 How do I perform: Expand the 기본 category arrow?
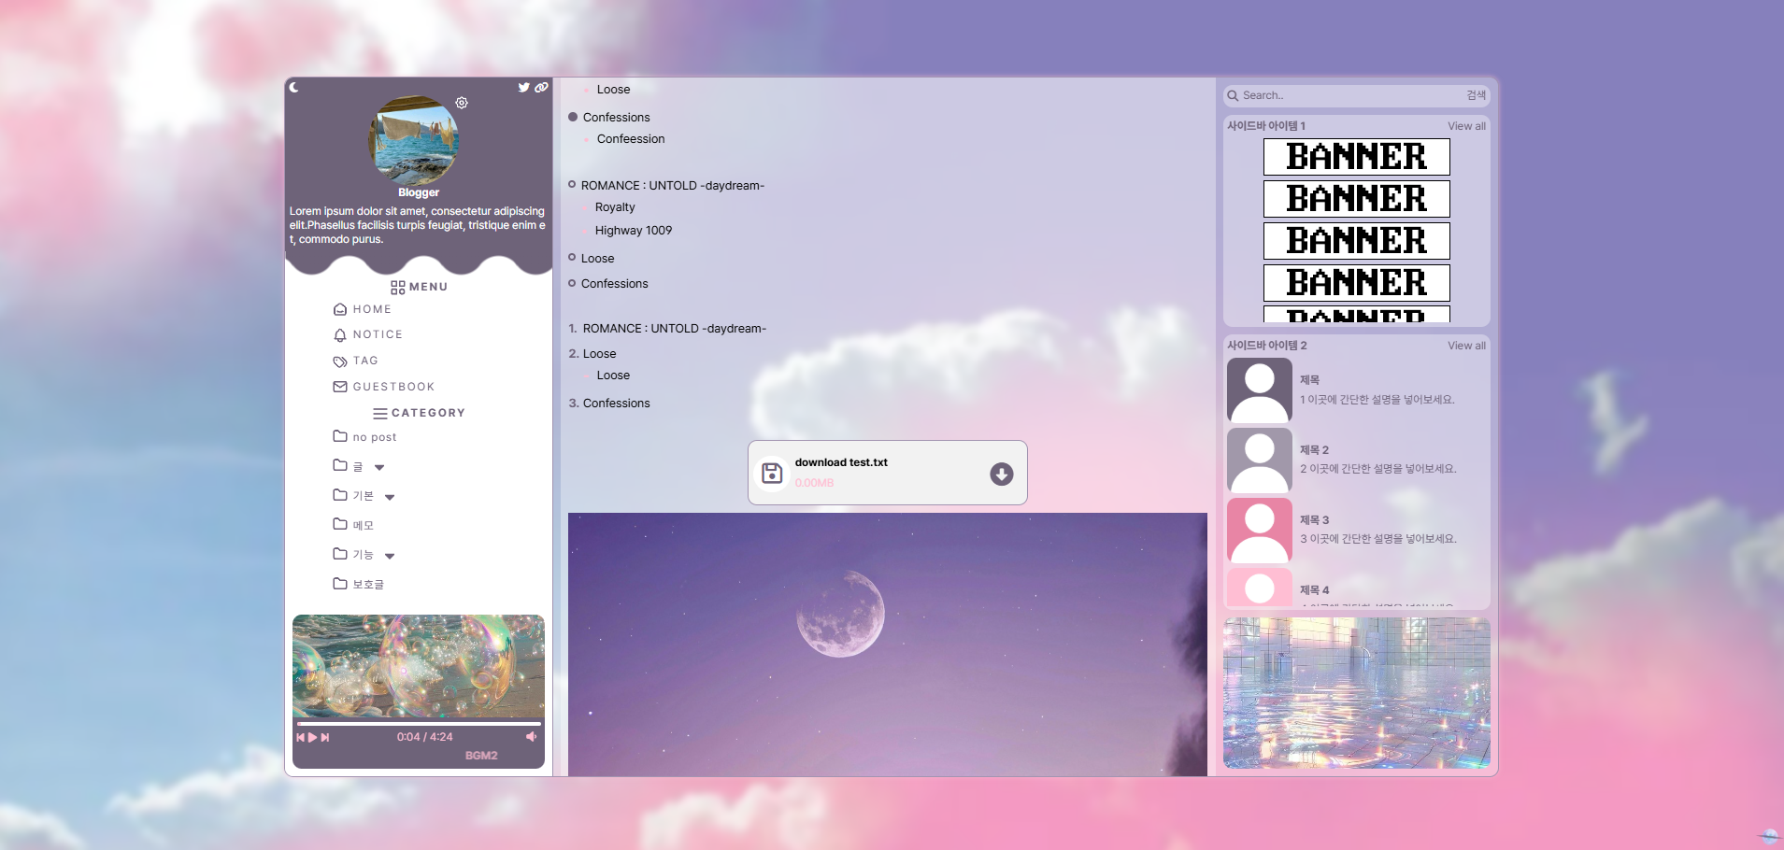[x=390, y=497]
